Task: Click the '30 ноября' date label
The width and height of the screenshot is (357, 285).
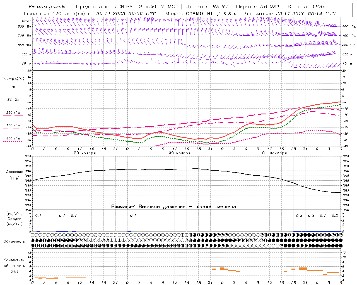Action: (x=180, y=153)
